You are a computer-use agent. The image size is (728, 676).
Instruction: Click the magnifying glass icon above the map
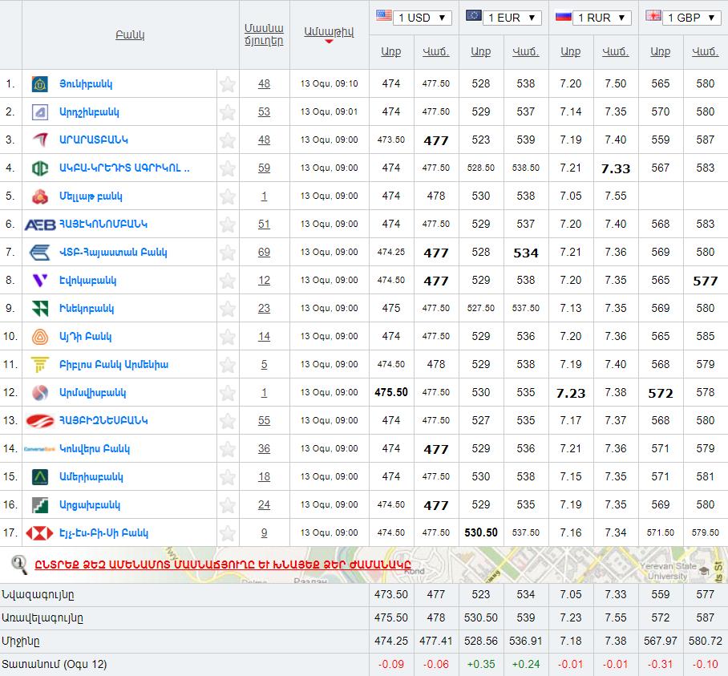pyautogui.click(x=19, y=565)
